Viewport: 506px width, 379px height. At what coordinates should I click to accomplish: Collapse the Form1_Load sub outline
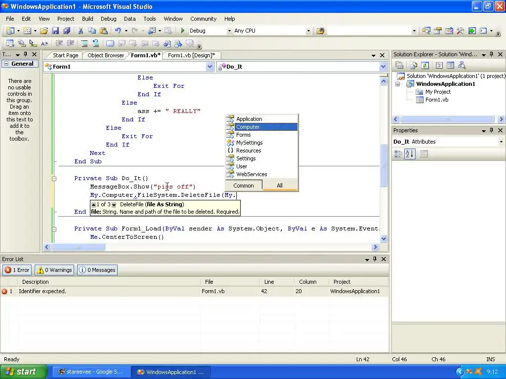pyautogui.click(x=54, y=229)
